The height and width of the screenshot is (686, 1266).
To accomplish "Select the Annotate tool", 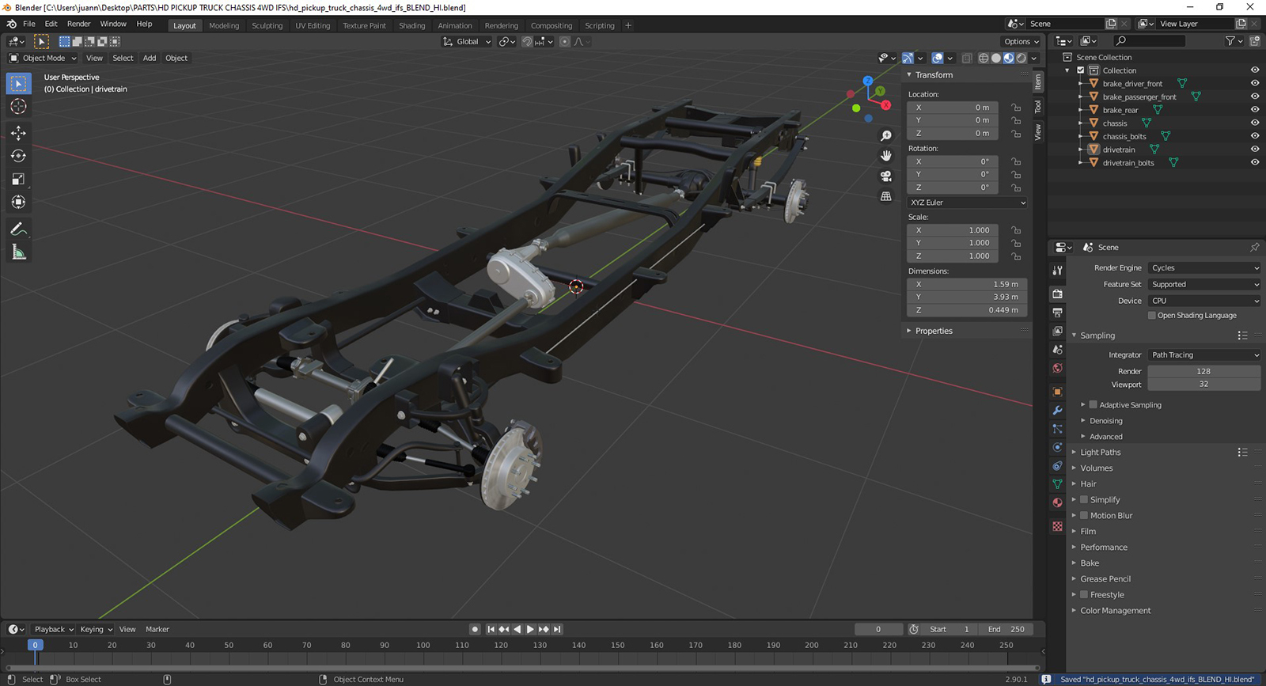I will tap(18, 229).
